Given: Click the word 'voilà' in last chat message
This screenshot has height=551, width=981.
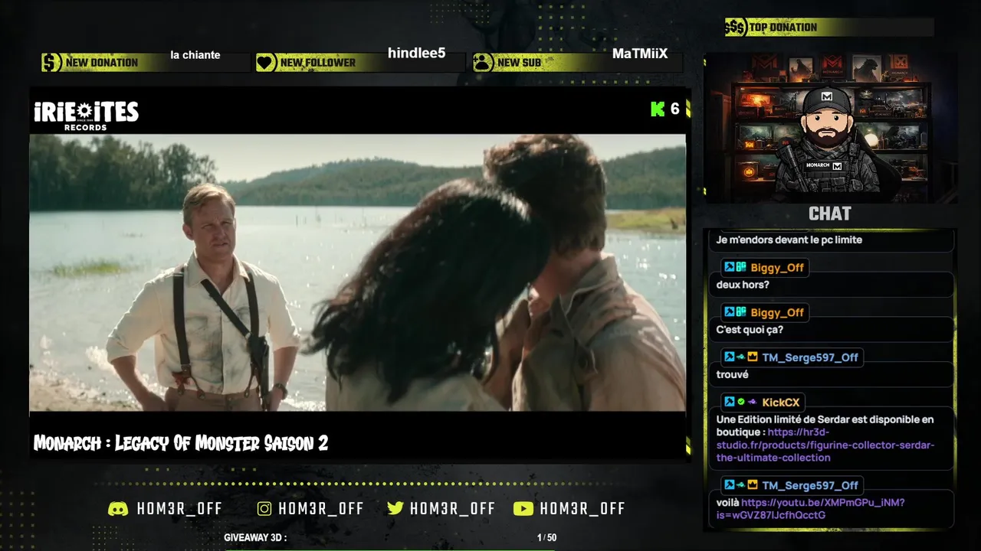Looking at the screenshot, I should point(728,503).
